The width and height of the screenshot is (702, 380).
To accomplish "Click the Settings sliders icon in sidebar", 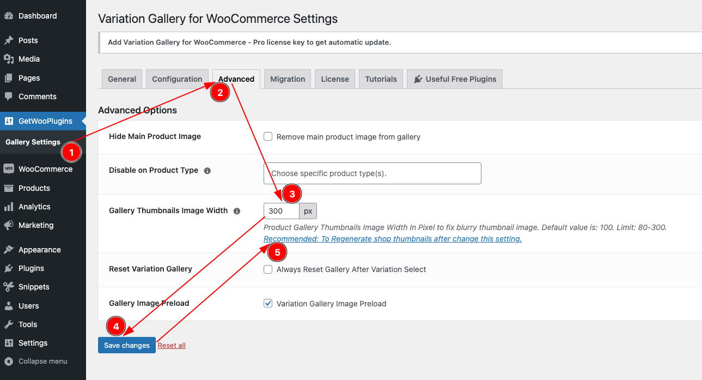I will [x=9, y=343].
